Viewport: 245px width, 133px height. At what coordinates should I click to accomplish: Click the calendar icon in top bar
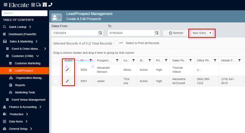[x=33, y=5]
